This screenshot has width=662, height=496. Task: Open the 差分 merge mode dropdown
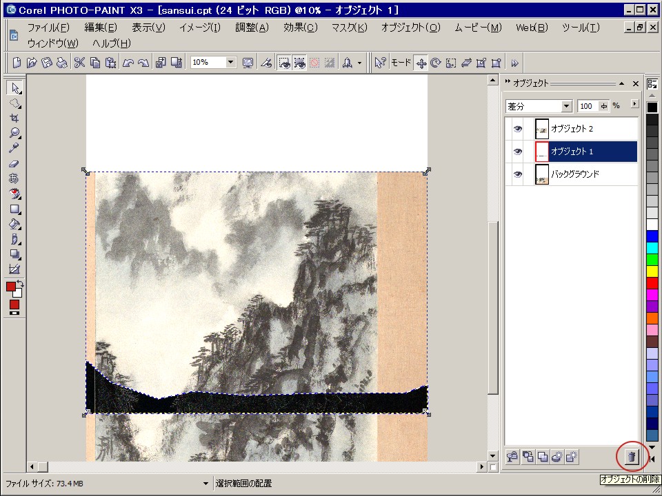(567, 106)
